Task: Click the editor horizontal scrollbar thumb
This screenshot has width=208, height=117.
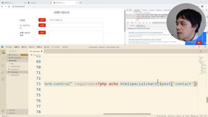Action: 127,114
